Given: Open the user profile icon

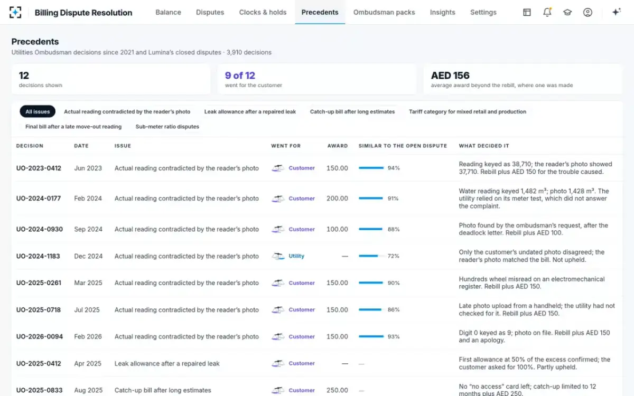Looking at the screenshot, I should point(588,12).
